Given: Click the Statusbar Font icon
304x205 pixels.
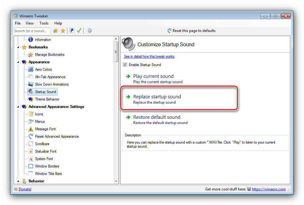Looking at the screenshot, I should pyautogui.click(x=31, y=151).
